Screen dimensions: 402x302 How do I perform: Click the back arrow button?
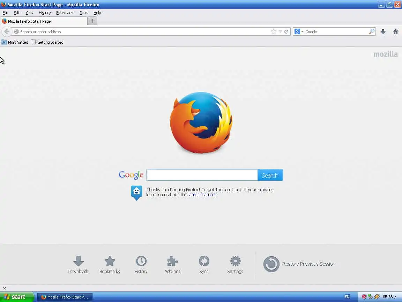click(7, 31)
